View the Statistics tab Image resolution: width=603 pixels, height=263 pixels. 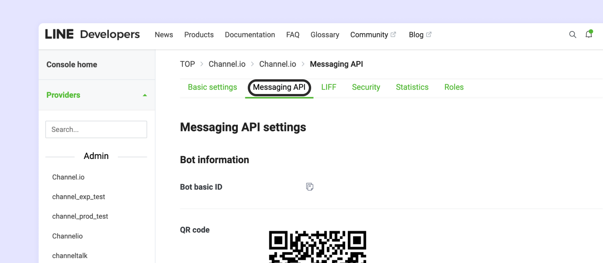point(412,87)
